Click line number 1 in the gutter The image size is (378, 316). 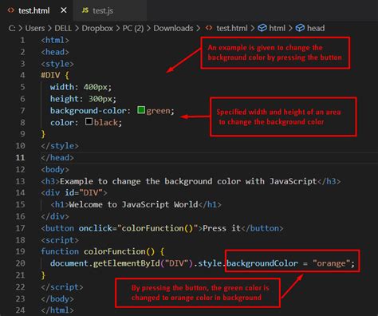(x=22, y=41)
